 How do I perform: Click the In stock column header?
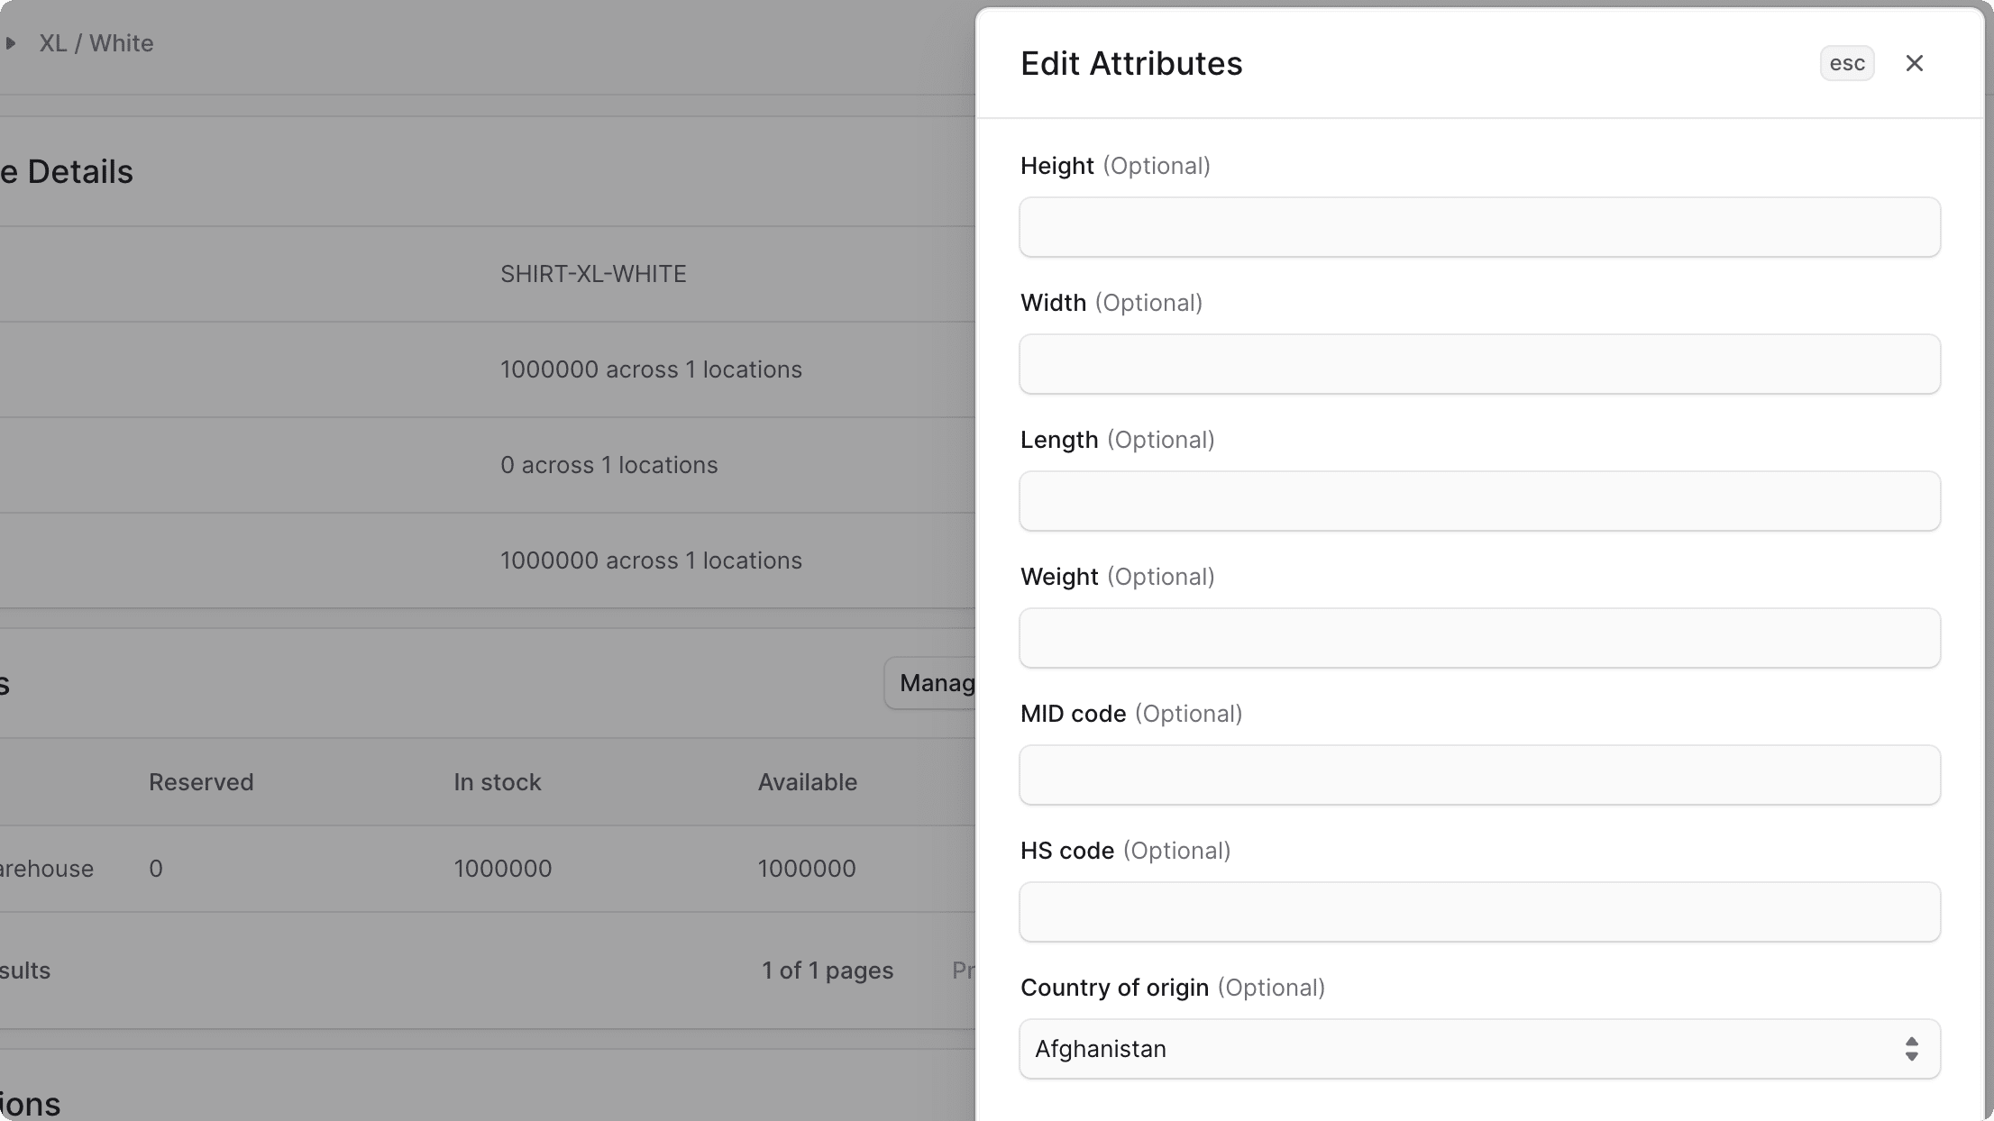[x=498, y=781]
